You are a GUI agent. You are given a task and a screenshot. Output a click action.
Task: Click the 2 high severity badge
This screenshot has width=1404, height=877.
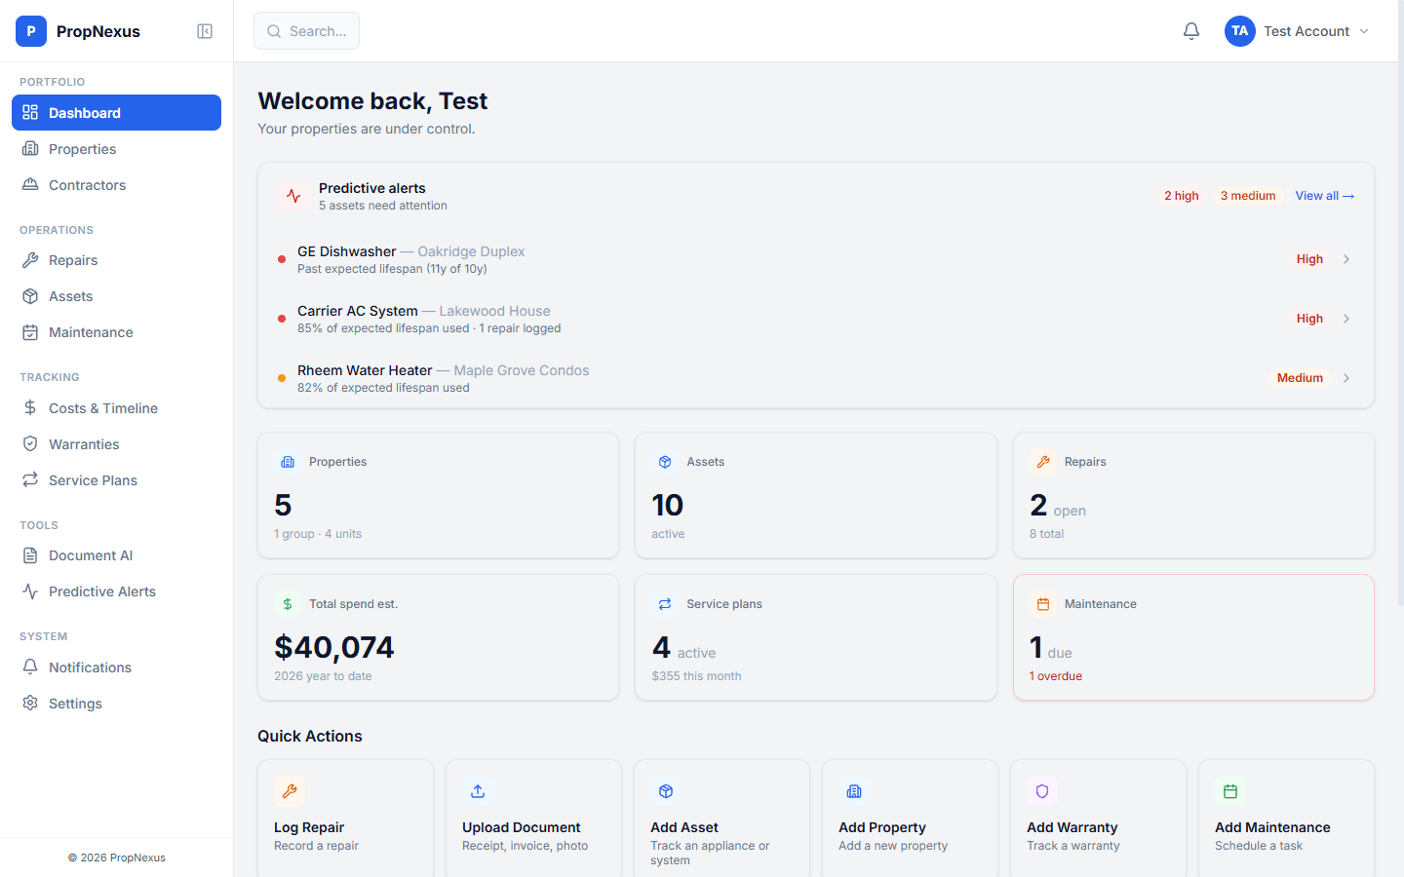pyautogui.click(x=1182, y=195)
